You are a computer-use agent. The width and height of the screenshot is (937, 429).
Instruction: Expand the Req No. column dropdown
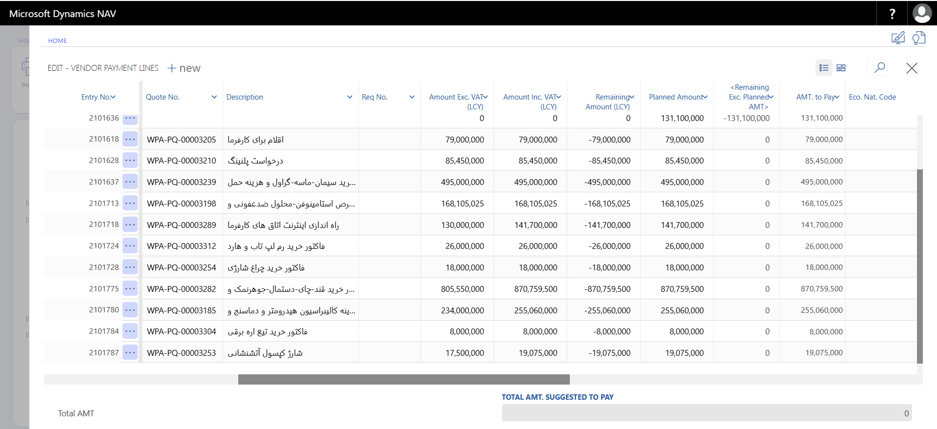tap(412, 97)
